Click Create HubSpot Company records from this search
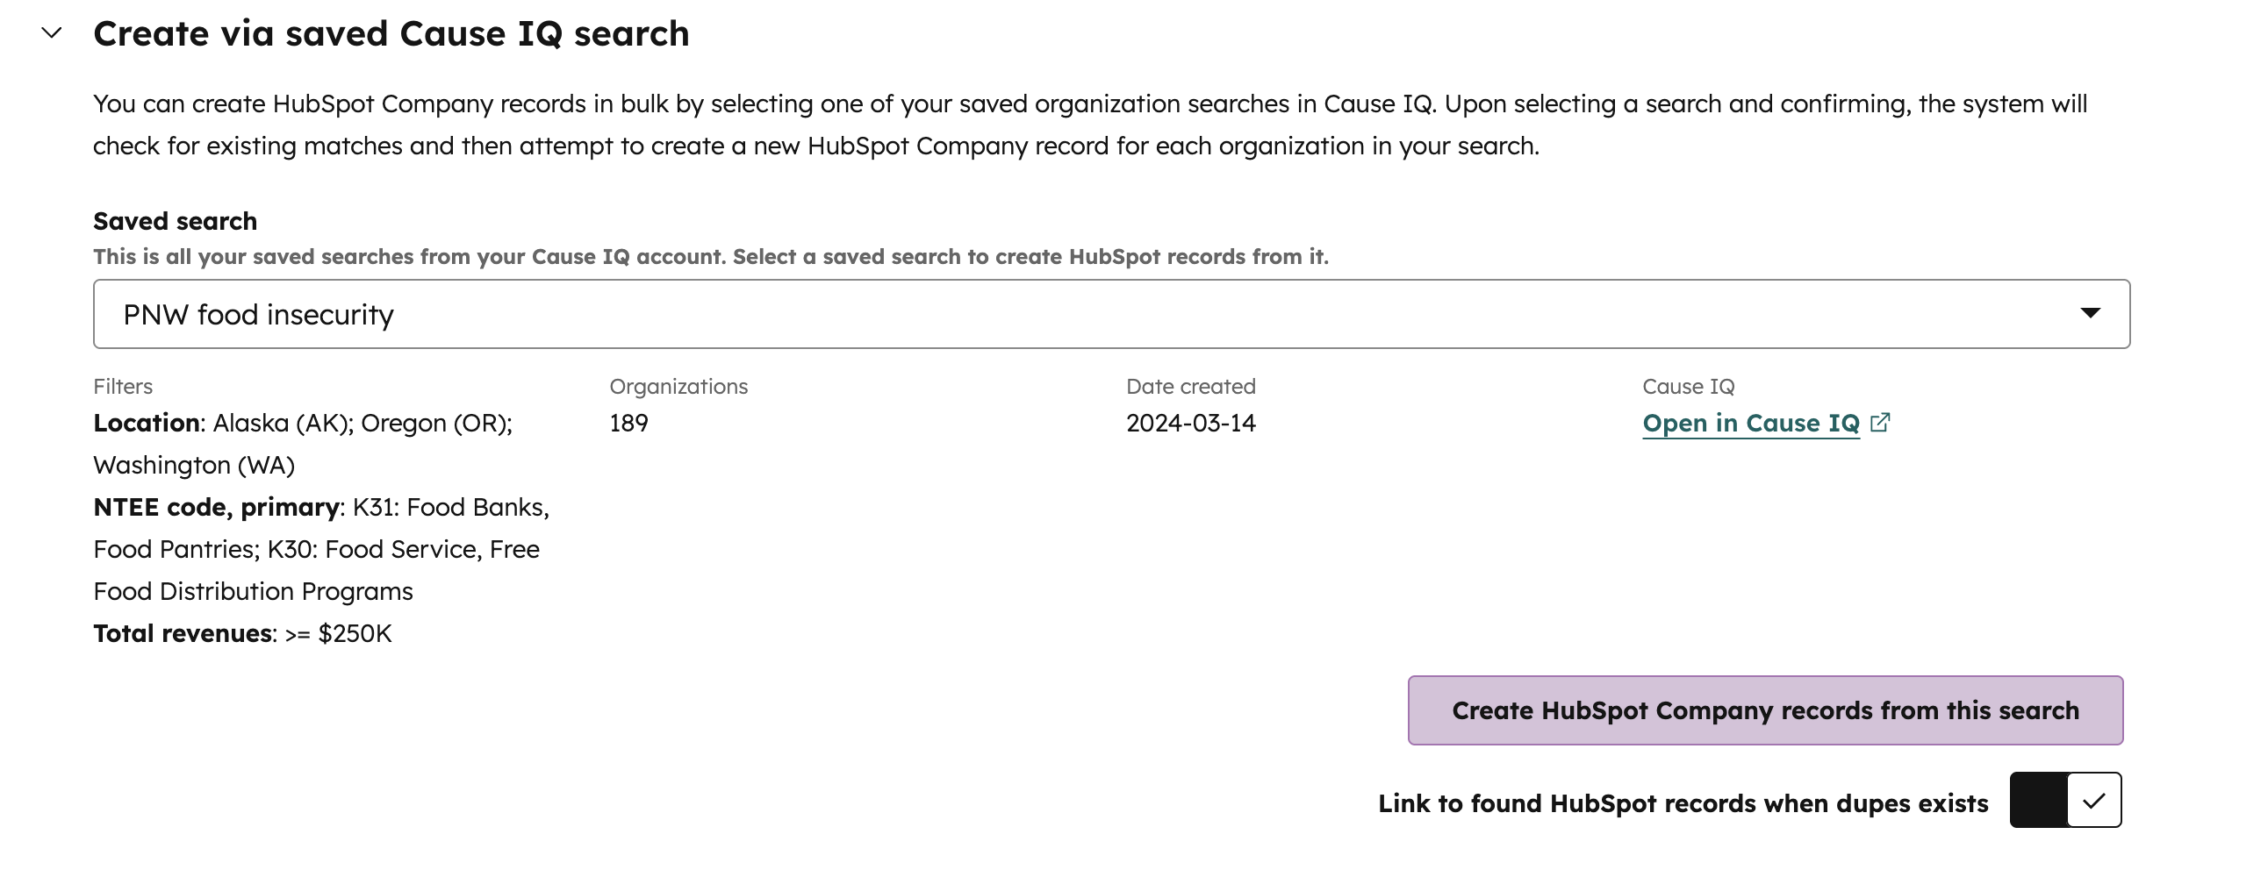The image size is (2268, 870). coord(1764,710)
